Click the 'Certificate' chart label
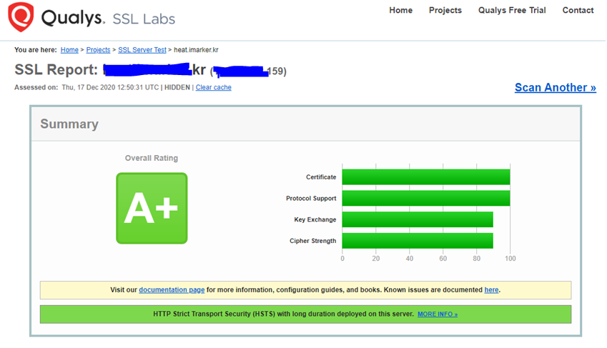The image size is (607, 348). pos(321,177)
